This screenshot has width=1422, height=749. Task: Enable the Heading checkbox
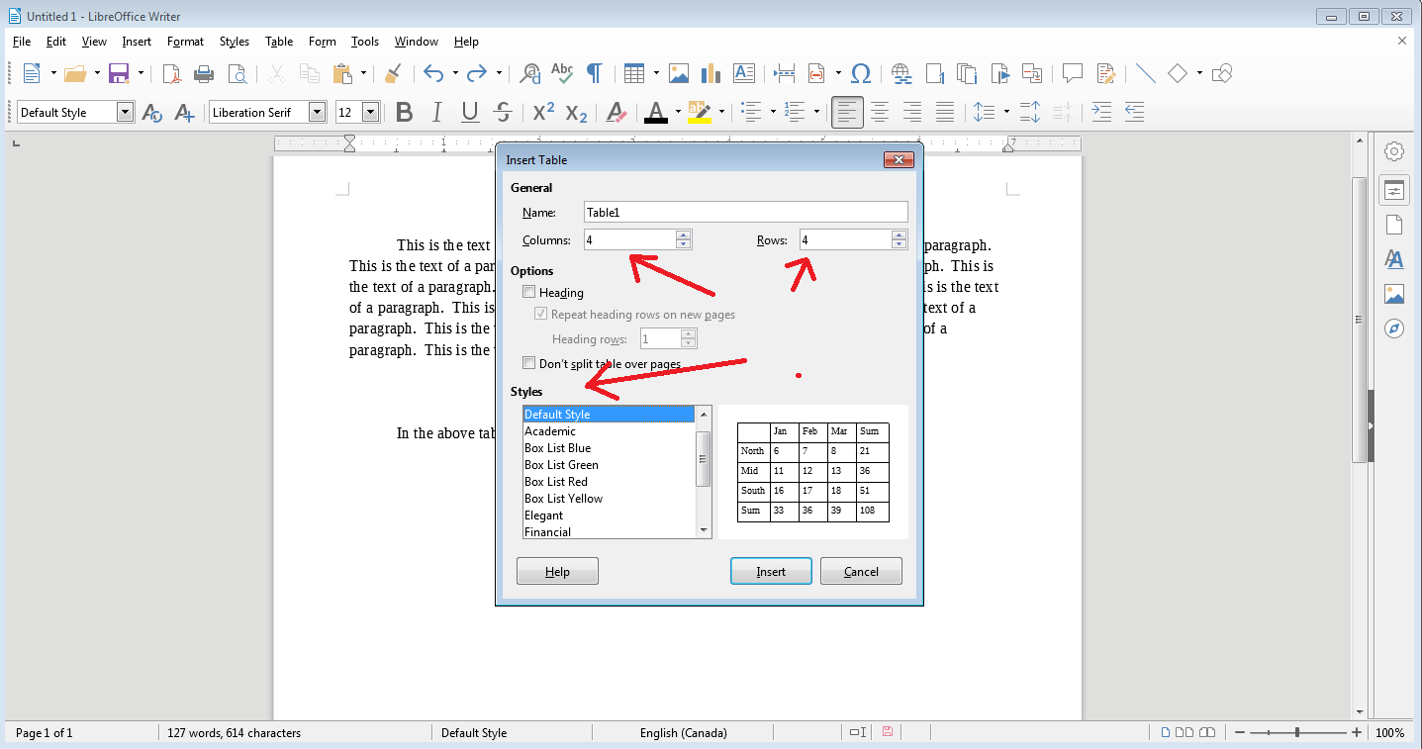coord(529,292)
